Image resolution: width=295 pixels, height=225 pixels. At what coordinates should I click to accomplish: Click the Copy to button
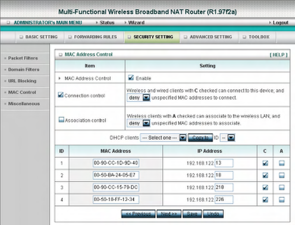click(200, 138)
